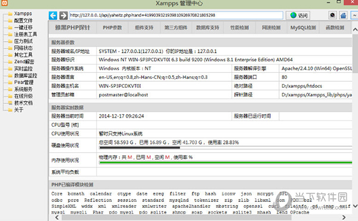Select Pear管理 in the sidebar
The width and height of the screenshot is (358, 221).
tap(24, 82)
